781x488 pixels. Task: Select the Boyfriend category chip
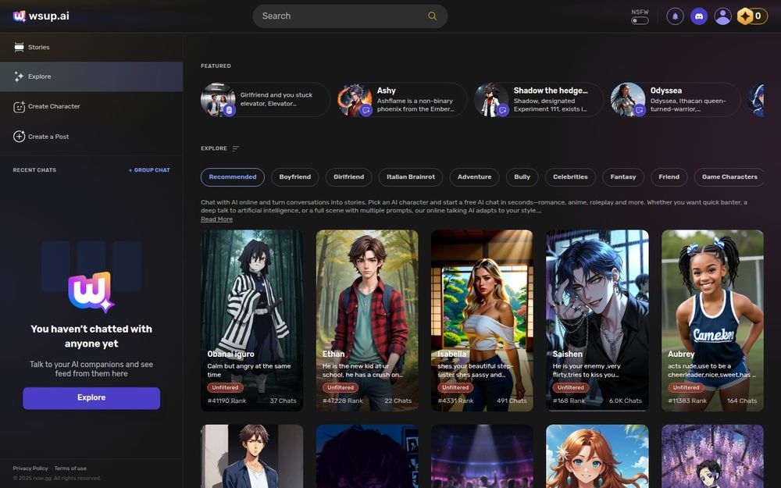(x=295, y=177)
